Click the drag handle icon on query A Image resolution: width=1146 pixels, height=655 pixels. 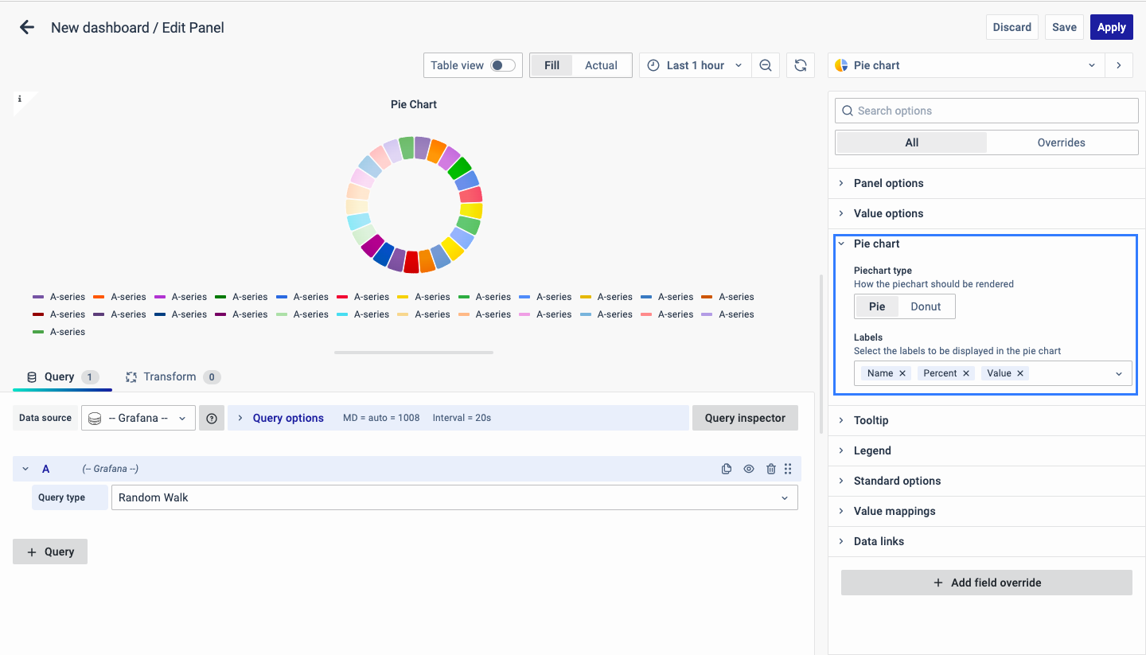pos(788,469)
